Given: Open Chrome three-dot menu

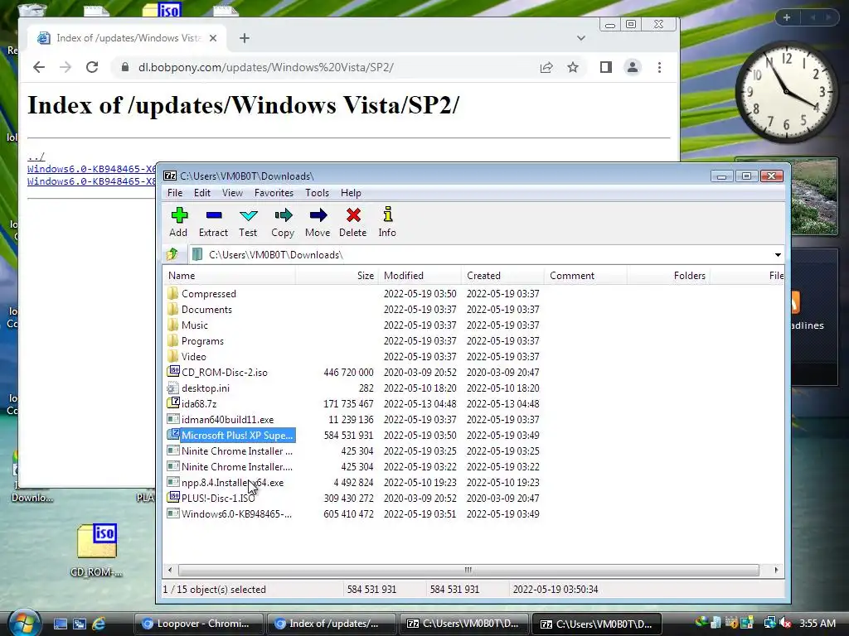Looking at the screenshot, I should tap(659, 67).
